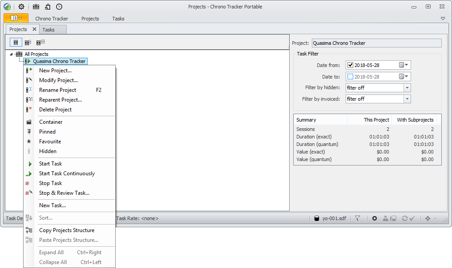The image size is (452, 268).
Task: Click the This Project column header
Action: [x=369, y=120]
